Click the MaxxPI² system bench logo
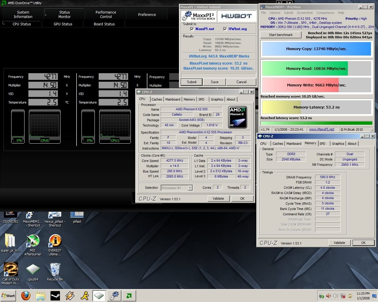This screenshot has height=302, width=378. pos(199,16)
